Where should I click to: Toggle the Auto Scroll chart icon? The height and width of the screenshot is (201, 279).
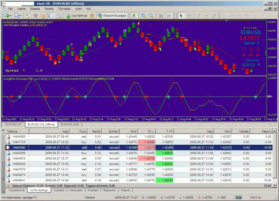pyautogui.click(x=161, y=16)
